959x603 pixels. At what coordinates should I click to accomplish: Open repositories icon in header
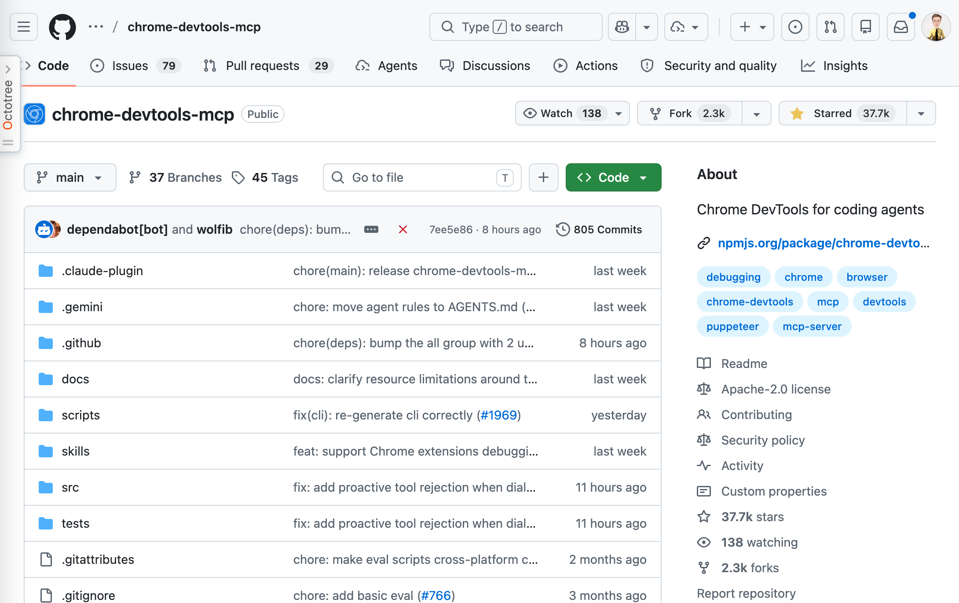865,27
